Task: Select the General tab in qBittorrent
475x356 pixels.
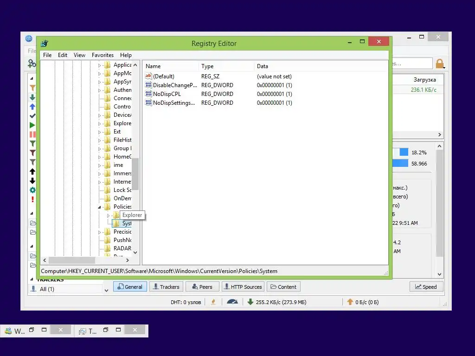Action: (130, 286)
